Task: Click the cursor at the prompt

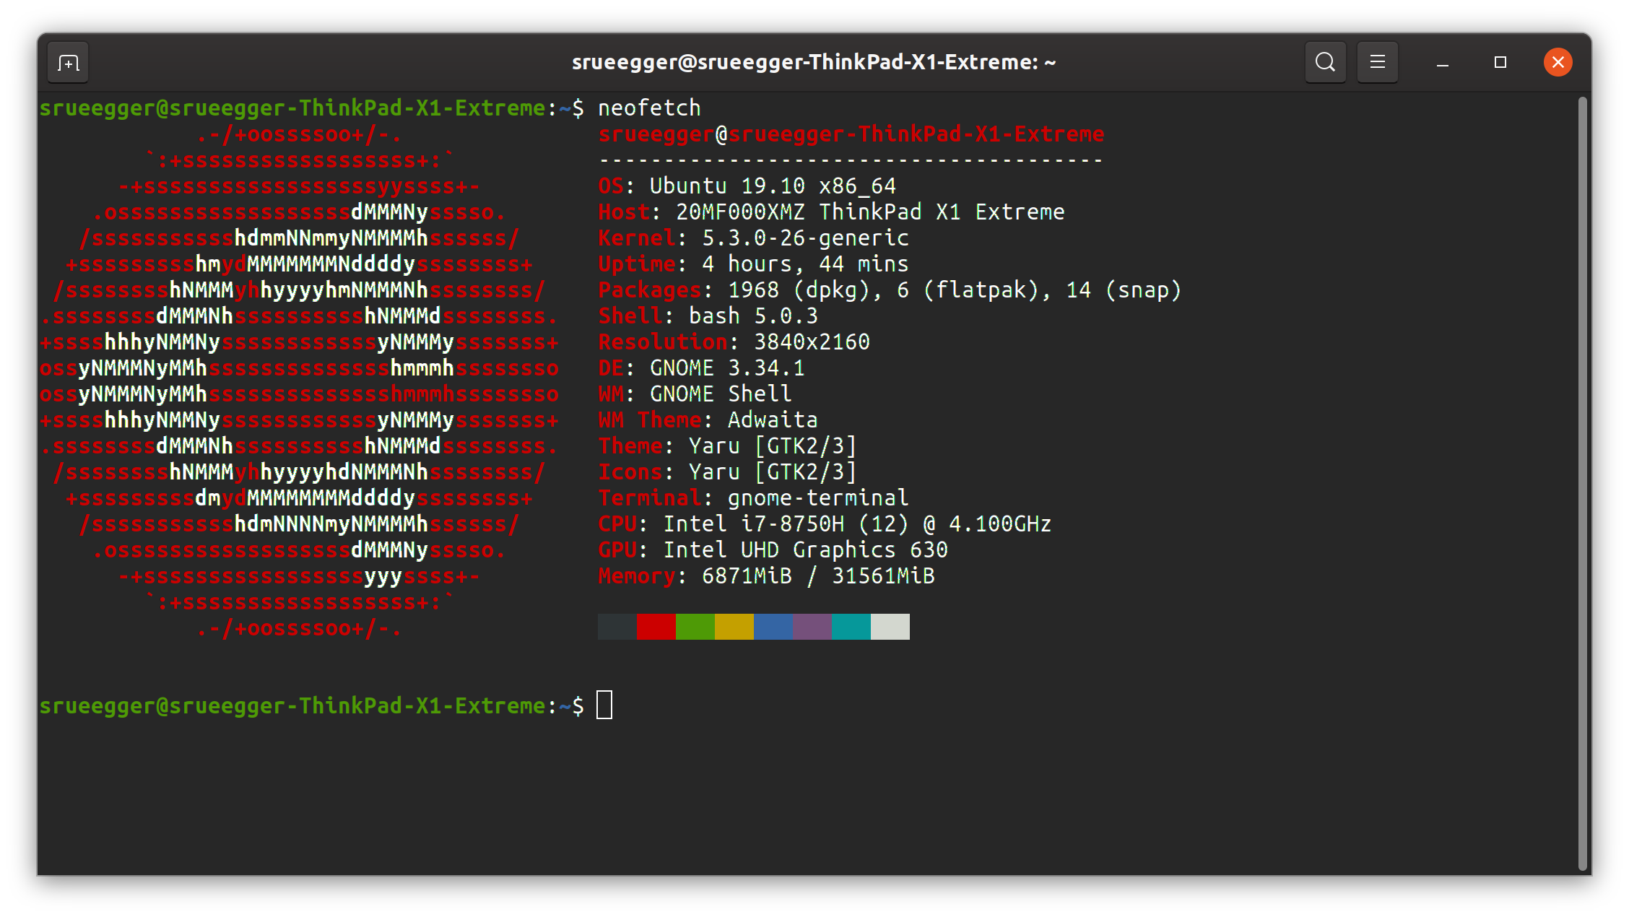Action: point(604,705)
